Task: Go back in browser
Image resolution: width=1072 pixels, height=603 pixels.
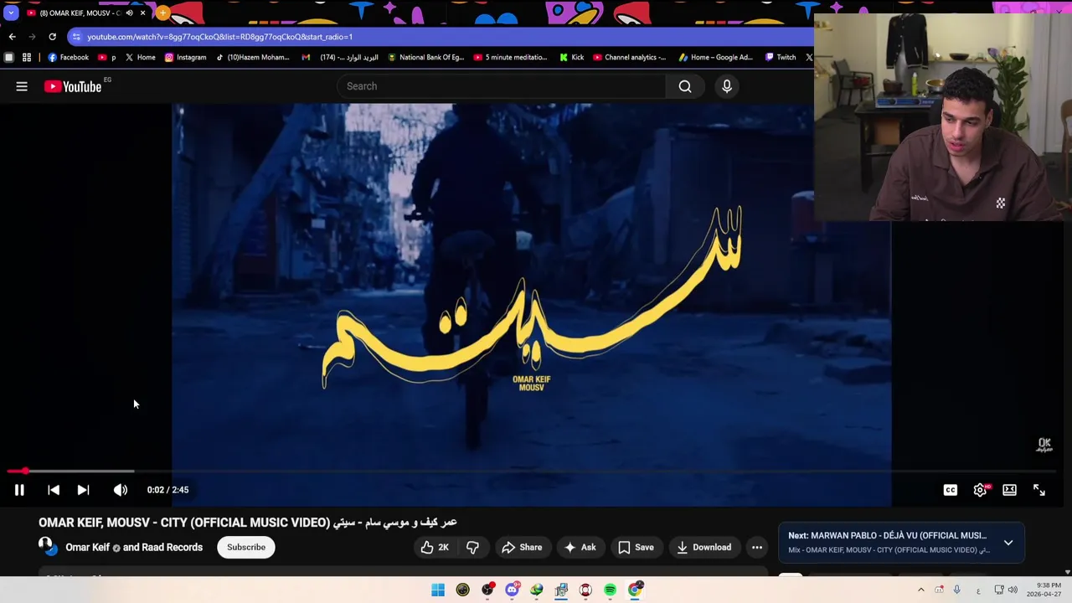Action: point(12,37)
